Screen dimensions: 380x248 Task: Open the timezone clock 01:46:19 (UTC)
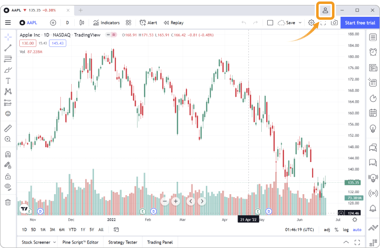click(299, 230)
